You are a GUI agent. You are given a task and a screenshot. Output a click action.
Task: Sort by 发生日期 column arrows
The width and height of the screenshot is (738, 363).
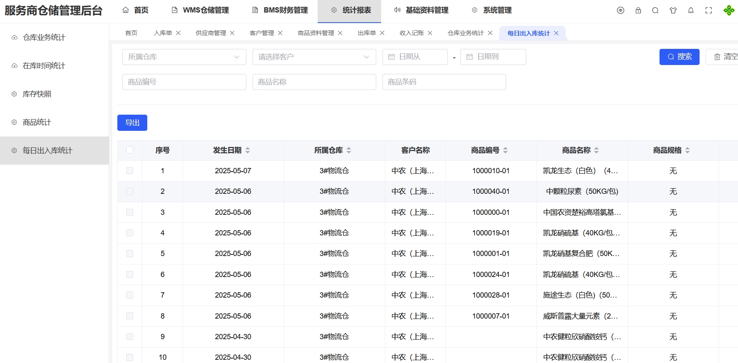(x=248, y=150)
